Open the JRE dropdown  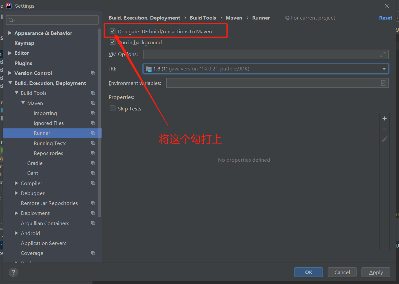[384, 69]
